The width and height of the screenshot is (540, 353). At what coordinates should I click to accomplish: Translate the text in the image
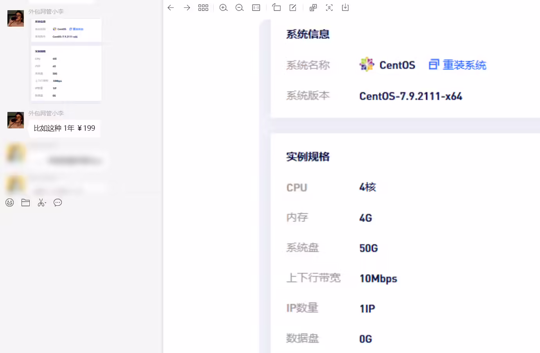pos(313,7)
